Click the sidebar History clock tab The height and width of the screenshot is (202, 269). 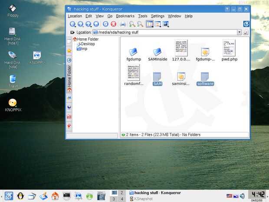[x=69, y=60]
